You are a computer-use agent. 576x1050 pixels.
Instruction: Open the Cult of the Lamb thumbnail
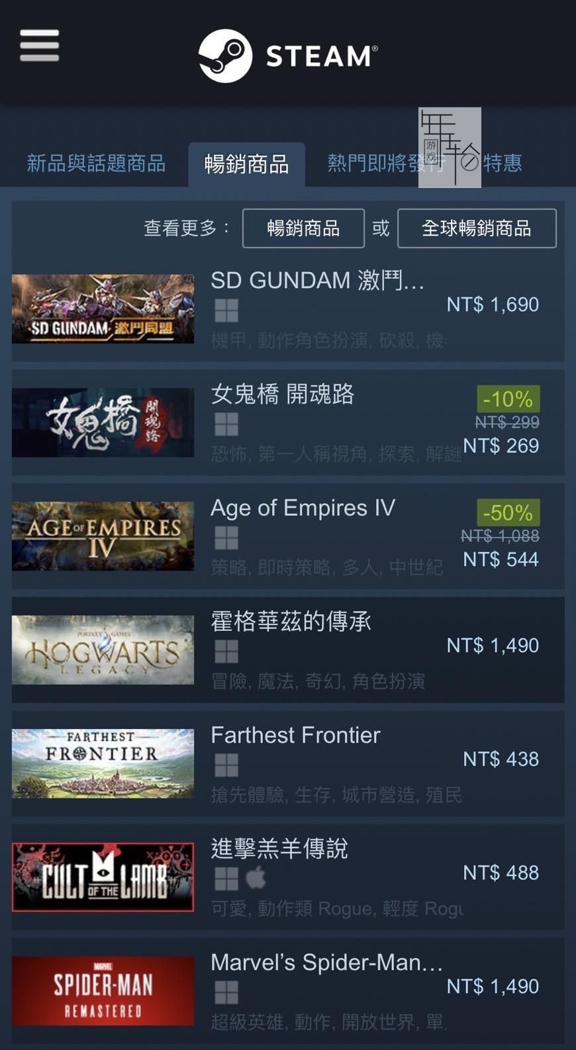pos(103,877)
